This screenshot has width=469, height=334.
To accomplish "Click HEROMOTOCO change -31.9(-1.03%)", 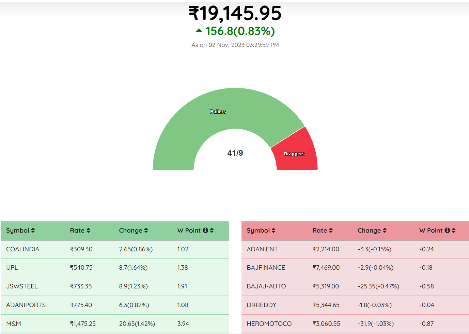I will click(376, 324).
